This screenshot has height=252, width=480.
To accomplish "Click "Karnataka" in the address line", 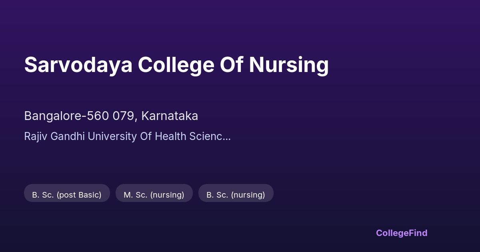I will [x=170, y=116].
